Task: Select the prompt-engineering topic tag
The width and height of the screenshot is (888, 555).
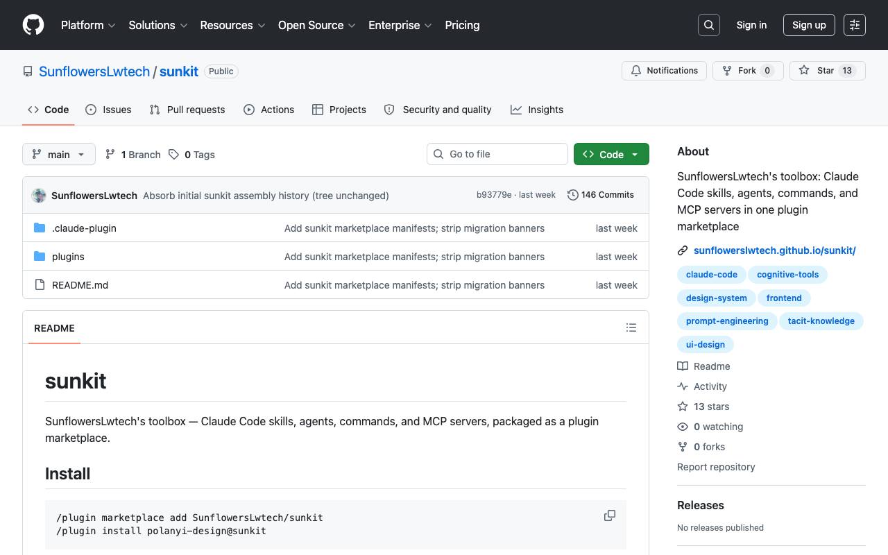Action: (727, 321)
